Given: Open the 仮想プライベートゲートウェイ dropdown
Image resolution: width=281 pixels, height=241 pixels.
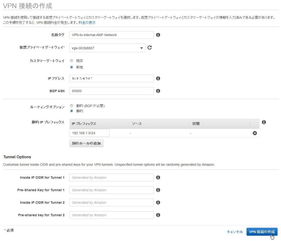Looking at the screenshot, I should pyautogui.click(x=107, y=48).
